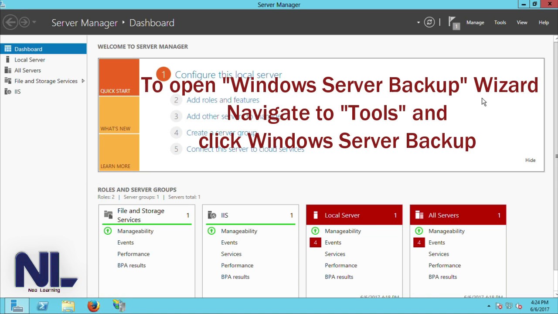Screen dimensions: 558x314
Task: Click Manageability status icon in IIS tile
Action: pos(211,231)
